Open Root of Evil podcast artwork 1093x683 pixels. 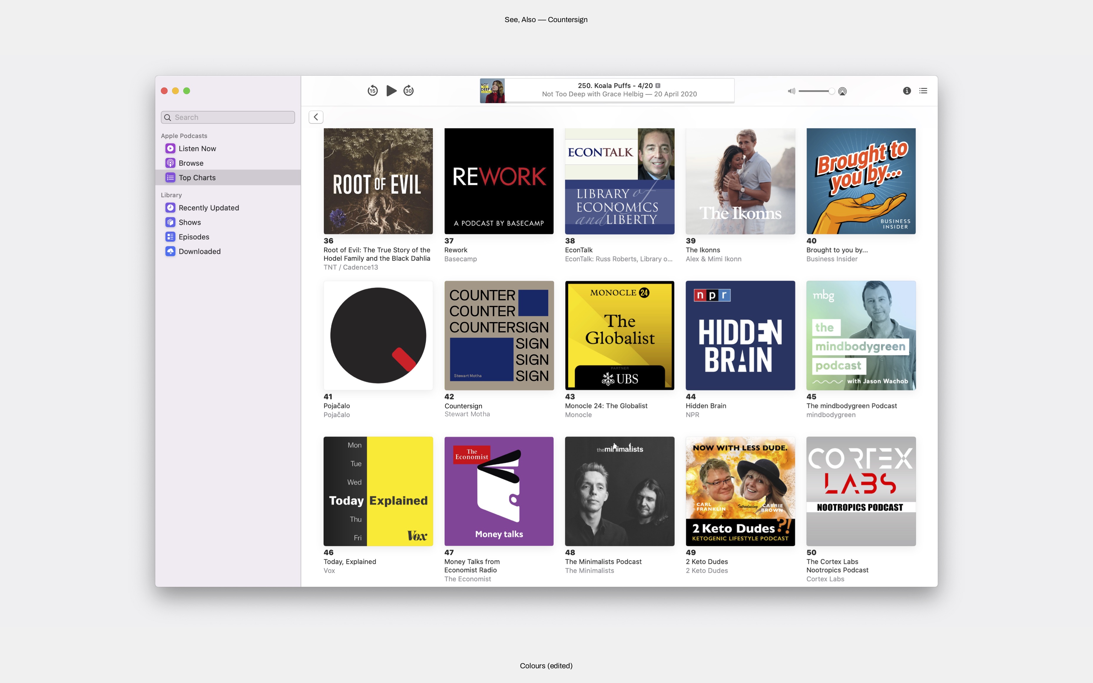pos(378,181)
